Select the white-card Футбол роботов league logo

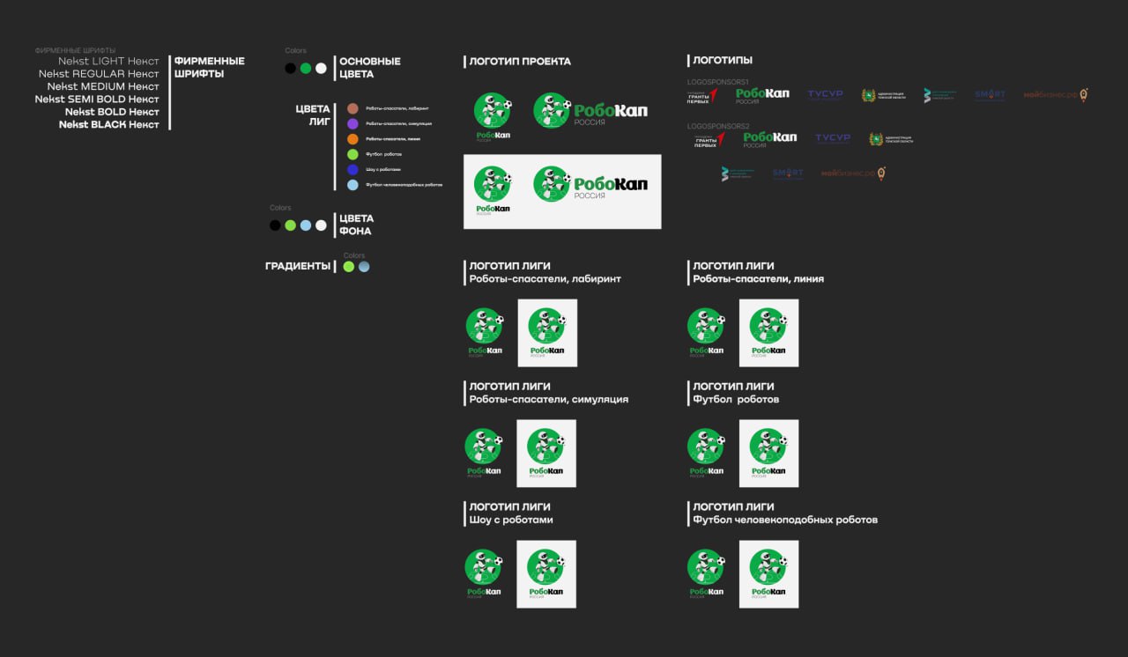(x=768, y=454)
